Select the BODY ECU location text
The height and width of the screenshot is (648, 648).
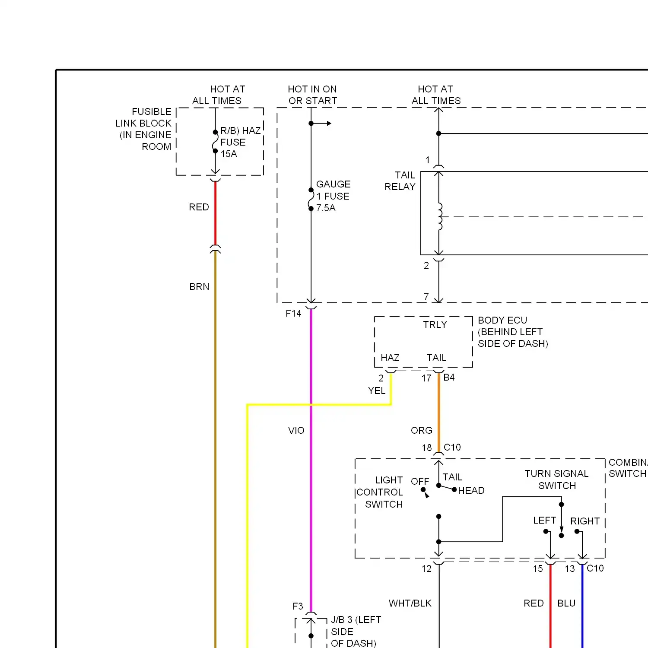click(513, 332)
